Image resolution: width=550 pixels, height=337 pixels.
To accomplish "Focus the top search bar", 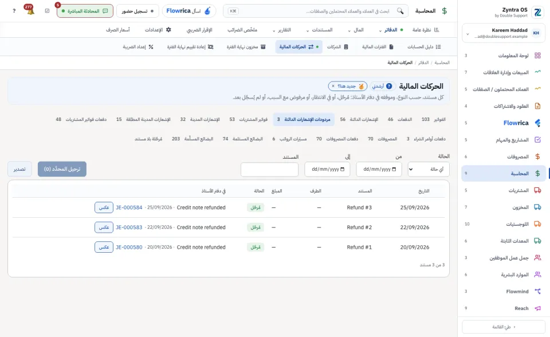I will click(x=316, y=11).
